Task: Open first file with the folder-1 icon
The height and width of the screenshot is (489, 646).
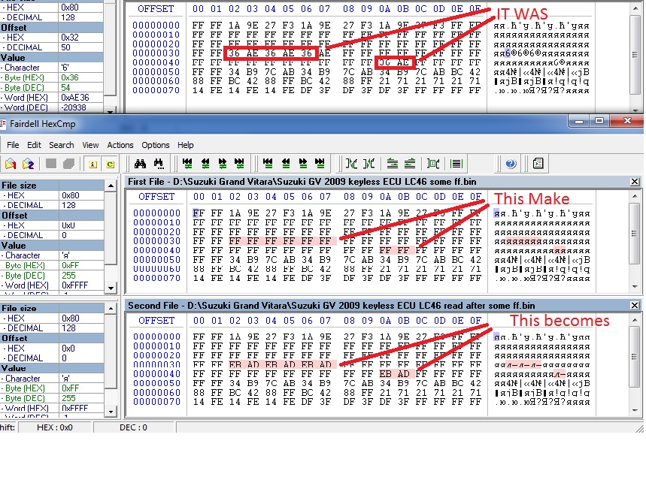Action: [11, 164]
